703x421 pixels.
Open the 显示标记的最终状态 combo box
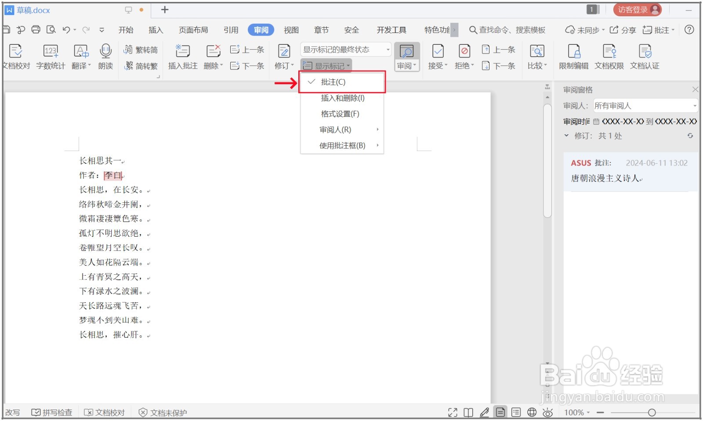pos(346,50)
